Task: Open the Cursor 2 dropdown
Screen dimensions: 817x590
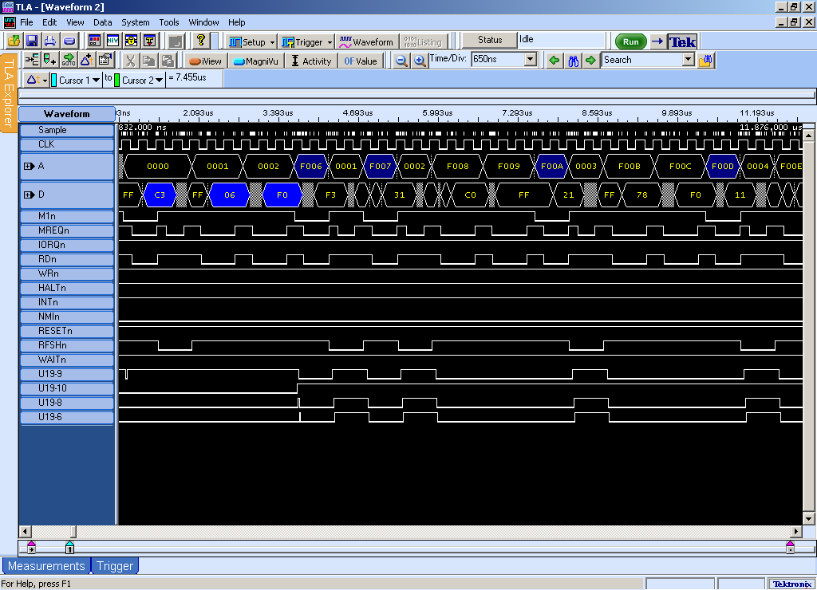Action: tap(159, 81)
